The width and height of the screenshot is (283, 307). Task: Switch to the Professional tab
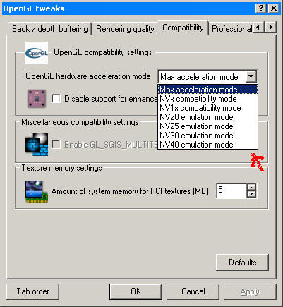(x=231, y=29)
